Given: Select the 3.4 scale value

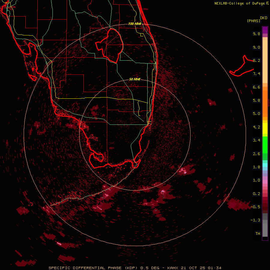Looking at the screenshot, I should pyautogui.click(x=256, y=140).
